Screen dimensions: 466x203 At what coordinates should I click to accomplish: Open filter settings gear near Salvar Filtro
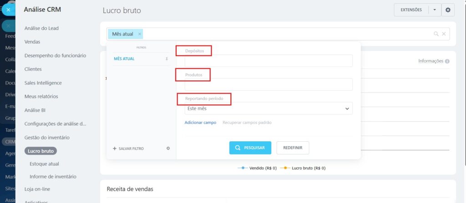(168, 149)
